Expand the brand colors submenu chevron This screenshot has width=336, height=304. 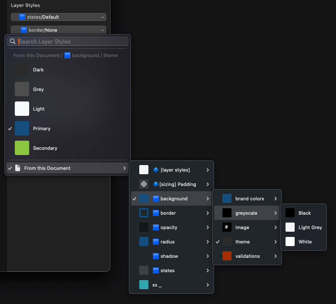[x=276, y=199]
